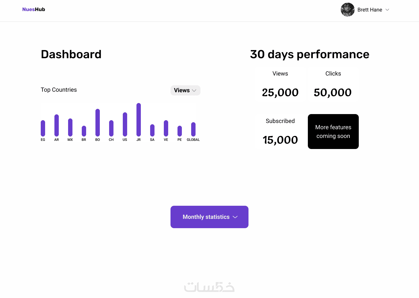Open the Subscribed stats card
The width and height of the screenshot is (419, 298).
click(x=280, y=132)
